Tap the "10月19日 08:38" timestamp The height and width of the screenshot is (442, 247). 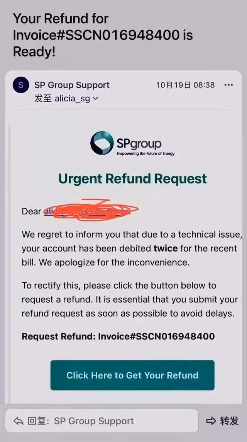[x=186, y=85]
